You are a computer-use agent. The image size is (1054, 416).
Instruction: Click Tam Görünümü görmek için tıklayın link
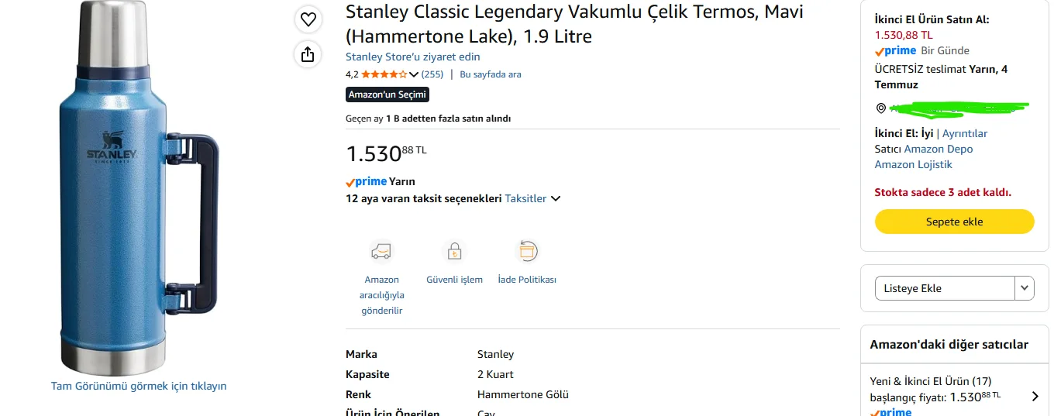pyautogui.click(x=139, y=386)
